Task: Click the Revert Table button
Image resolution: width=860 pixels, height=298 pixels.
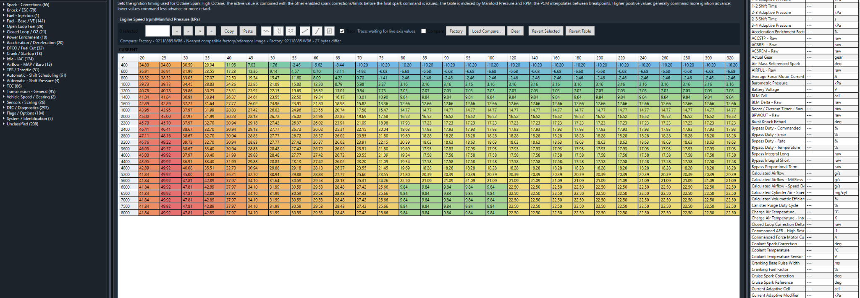Action: click(580, 31)
